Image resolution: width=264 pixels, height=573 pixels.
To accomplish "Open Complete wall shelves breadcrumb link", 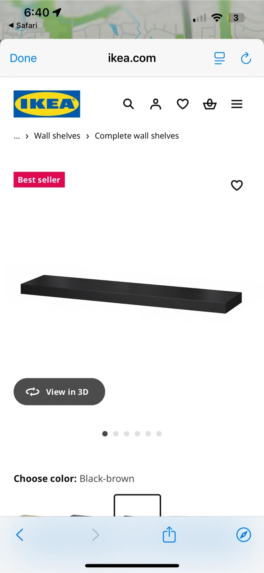I will (137, 136).
